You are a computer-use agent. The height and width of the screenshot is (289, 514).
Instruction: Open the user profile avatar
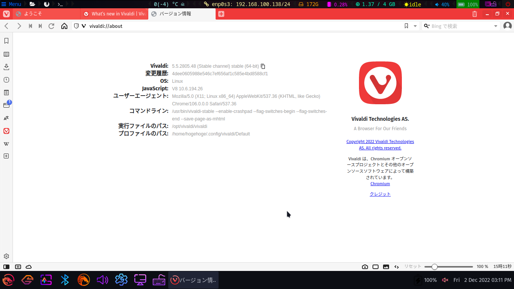[x=508, y=26]
